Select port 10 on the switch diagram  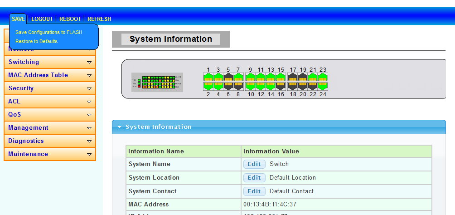coord(251,86)
